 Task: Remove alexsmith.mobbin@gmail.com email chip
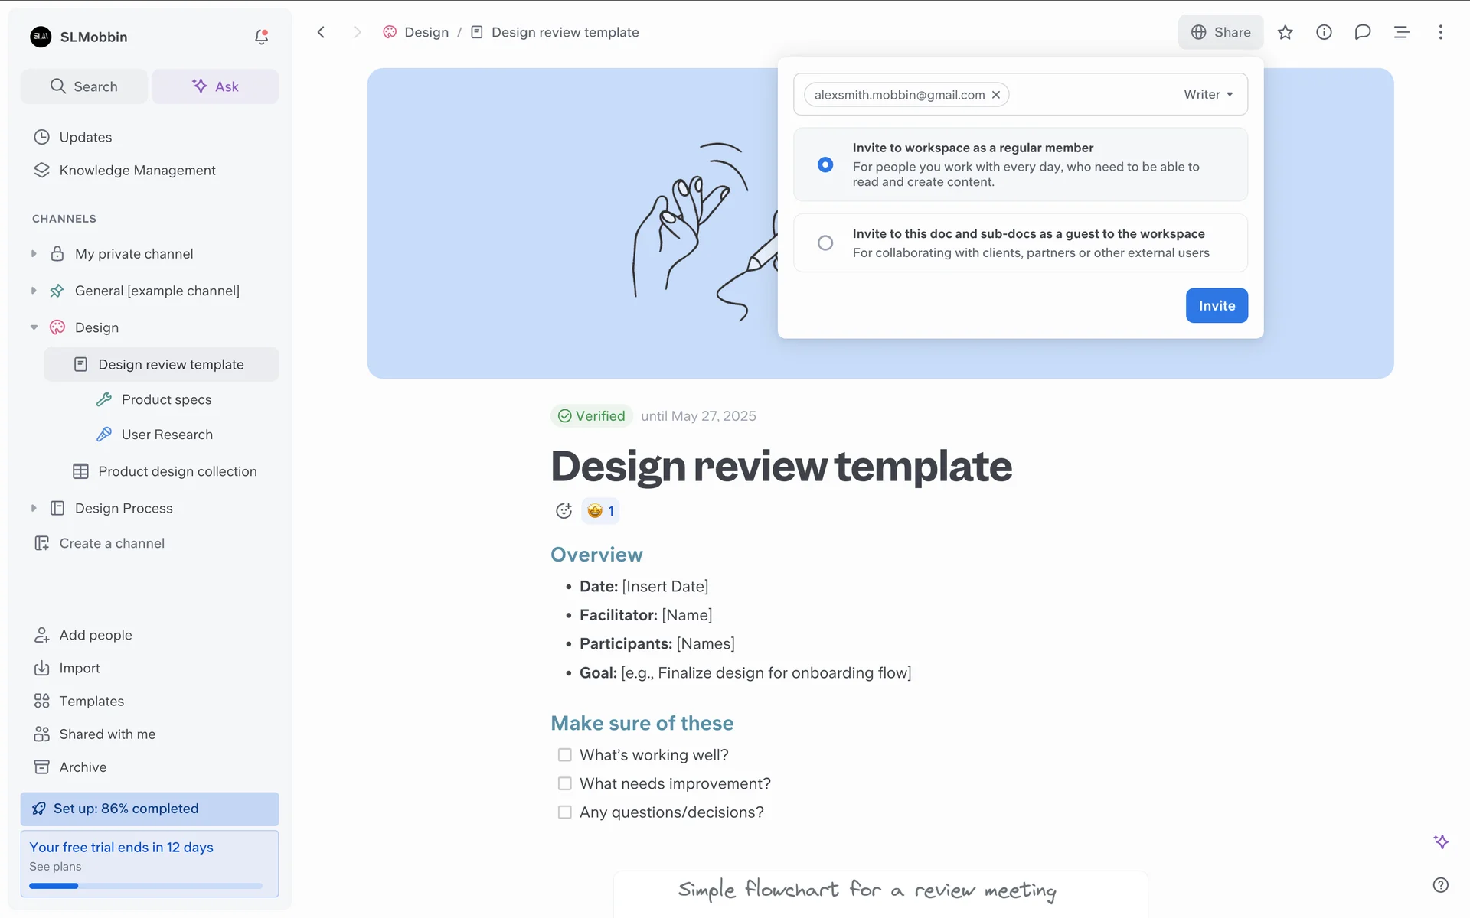[x=996, y=95]
